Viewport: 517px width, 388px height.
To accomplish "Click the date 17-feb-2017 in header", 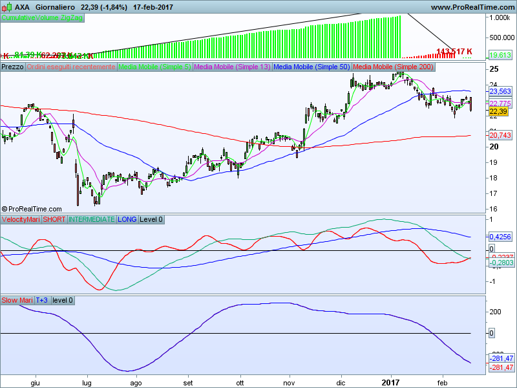I will pyautogui.click(x=153, y=7).
